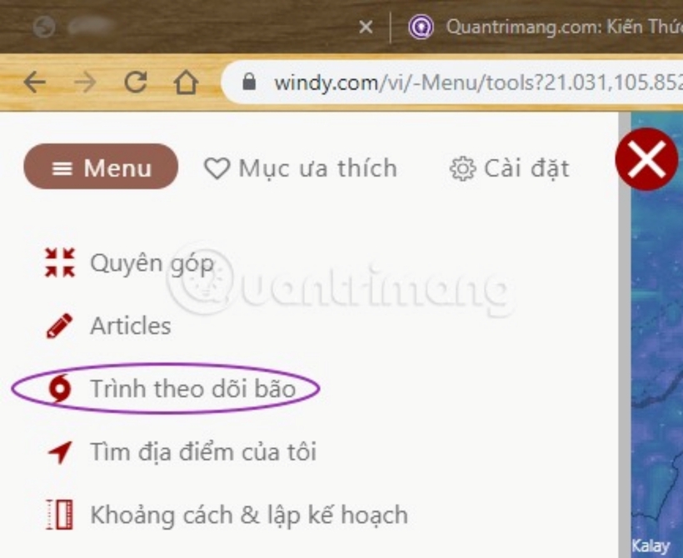Image resolution: width=683 pixels, height=558 pixels.
Task: Go back with browser back arrow
Action: click(34, 82)
